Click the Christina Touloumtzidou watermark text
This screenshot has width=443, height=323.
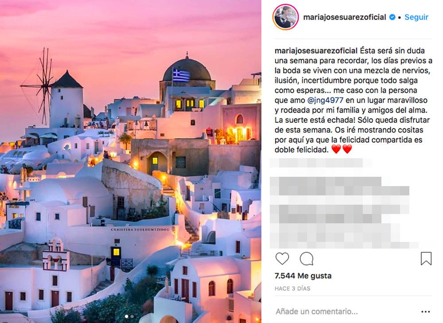coord(140,230)
